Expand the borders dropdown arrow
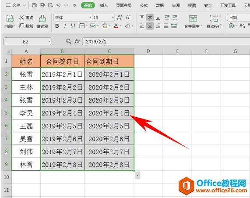 (87, 26)
